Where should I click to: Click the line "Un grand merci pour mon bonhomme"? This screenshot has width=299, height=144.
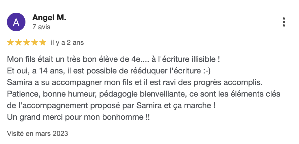pos(78,117)
